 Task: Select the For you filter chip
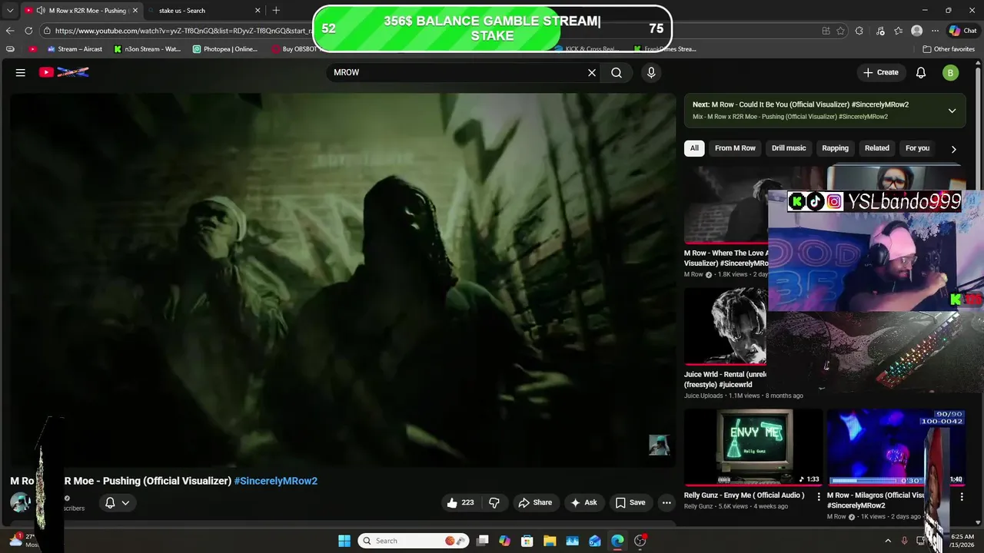[x=917, y=148]
